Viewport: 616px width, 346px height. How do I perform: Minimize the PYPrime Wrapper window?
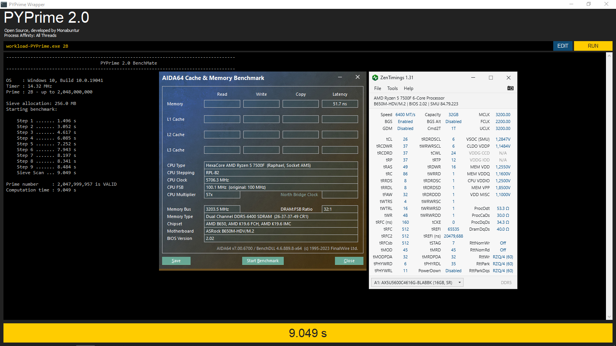click(571, 4)
